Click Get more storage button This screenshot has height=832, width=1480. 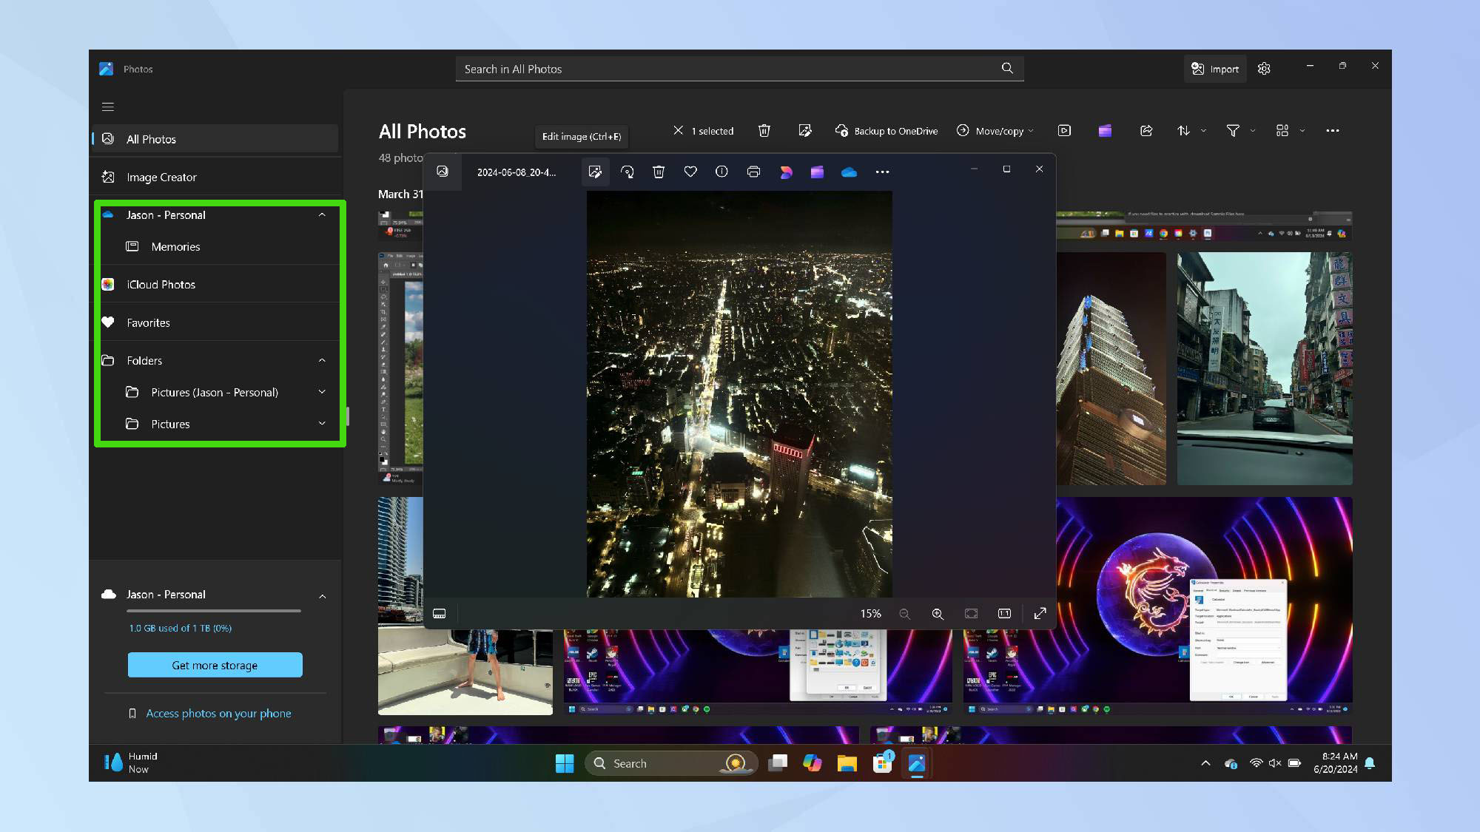pyautogui.click(x=215, y=665)
